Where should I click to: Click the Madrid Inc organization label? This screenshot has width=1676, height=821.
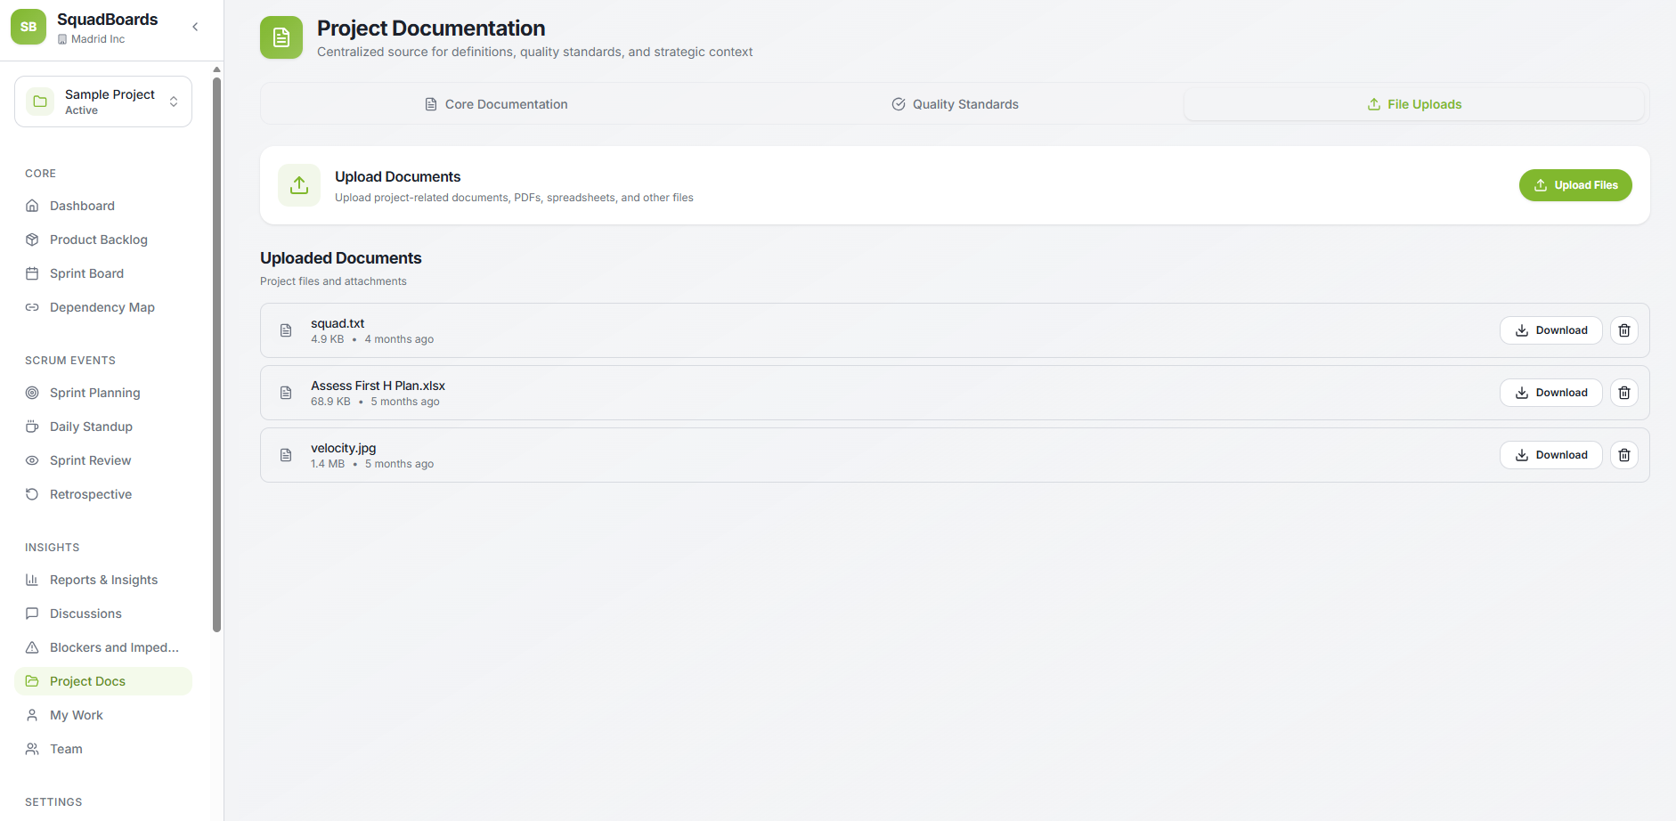coord(98,39)
